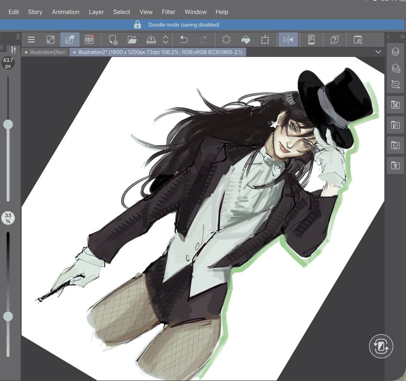Click the open file folder icon
The image size is (406, 381).
click(x=132, y=40)
